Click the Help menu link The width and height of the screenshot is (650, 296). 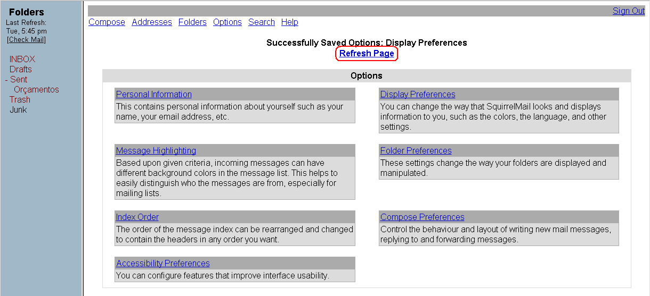pyautogui.click(x=290, y=22)
